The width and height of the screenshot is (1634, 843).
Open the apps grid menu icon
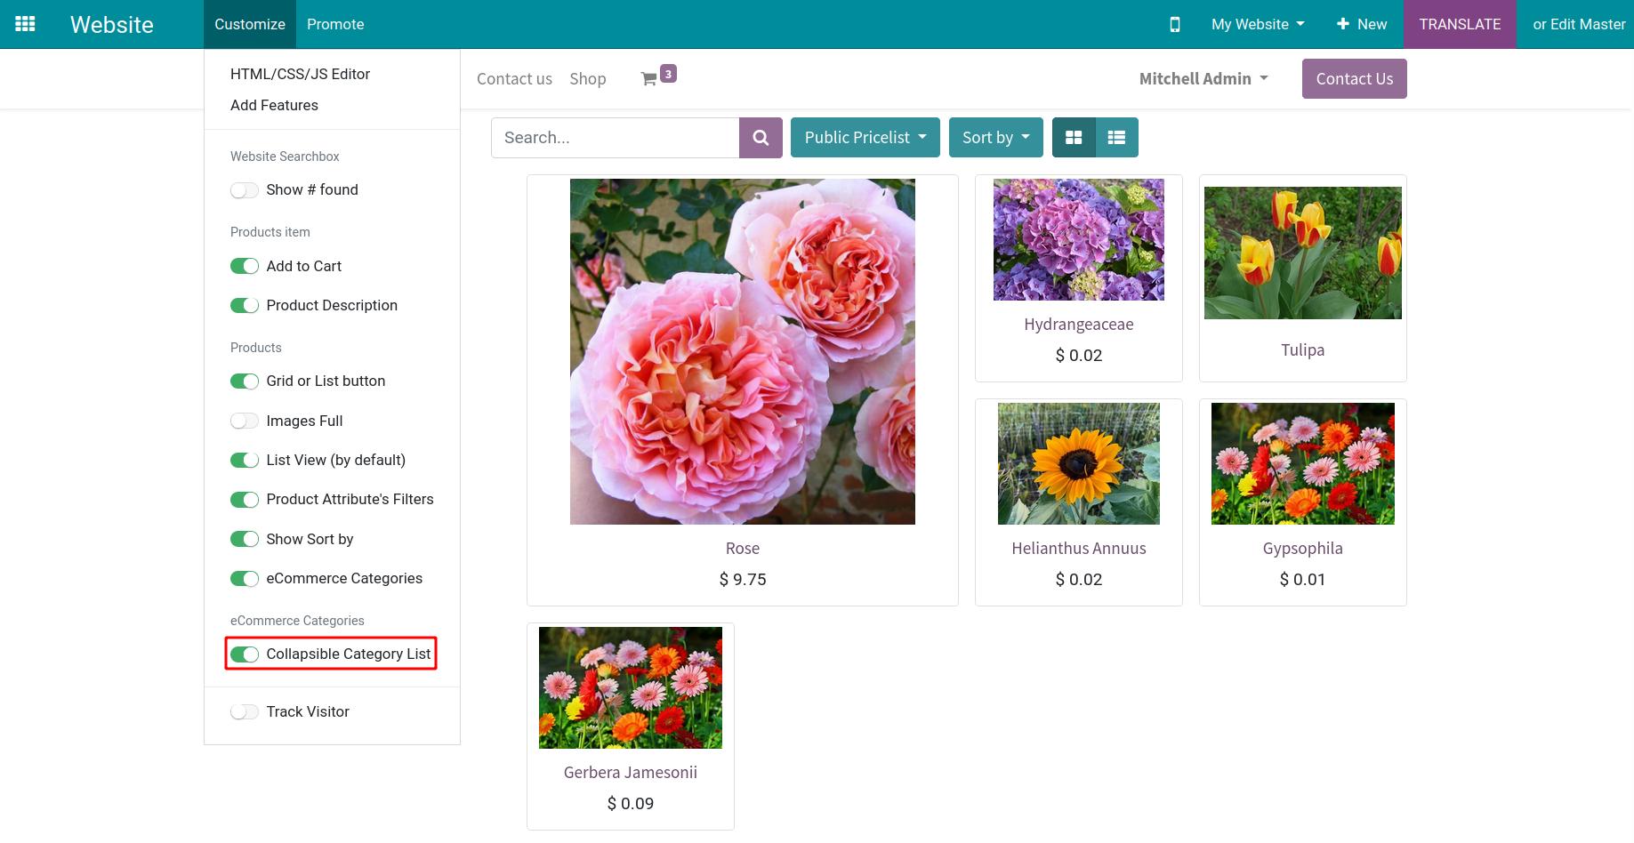click(26, 24)
